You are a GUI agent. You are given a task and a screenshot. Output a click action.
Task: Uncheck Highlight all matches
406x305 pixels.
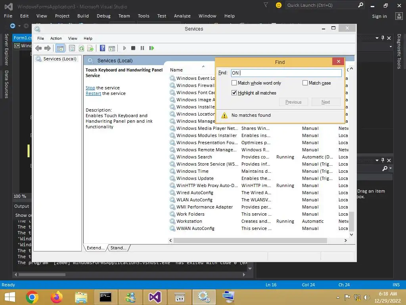234,93
